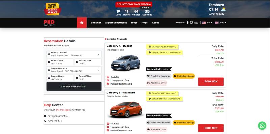Click Category A Ólavsøka 25% Discount tag
The image size is (270, 134).
click(x=162, y=47)
